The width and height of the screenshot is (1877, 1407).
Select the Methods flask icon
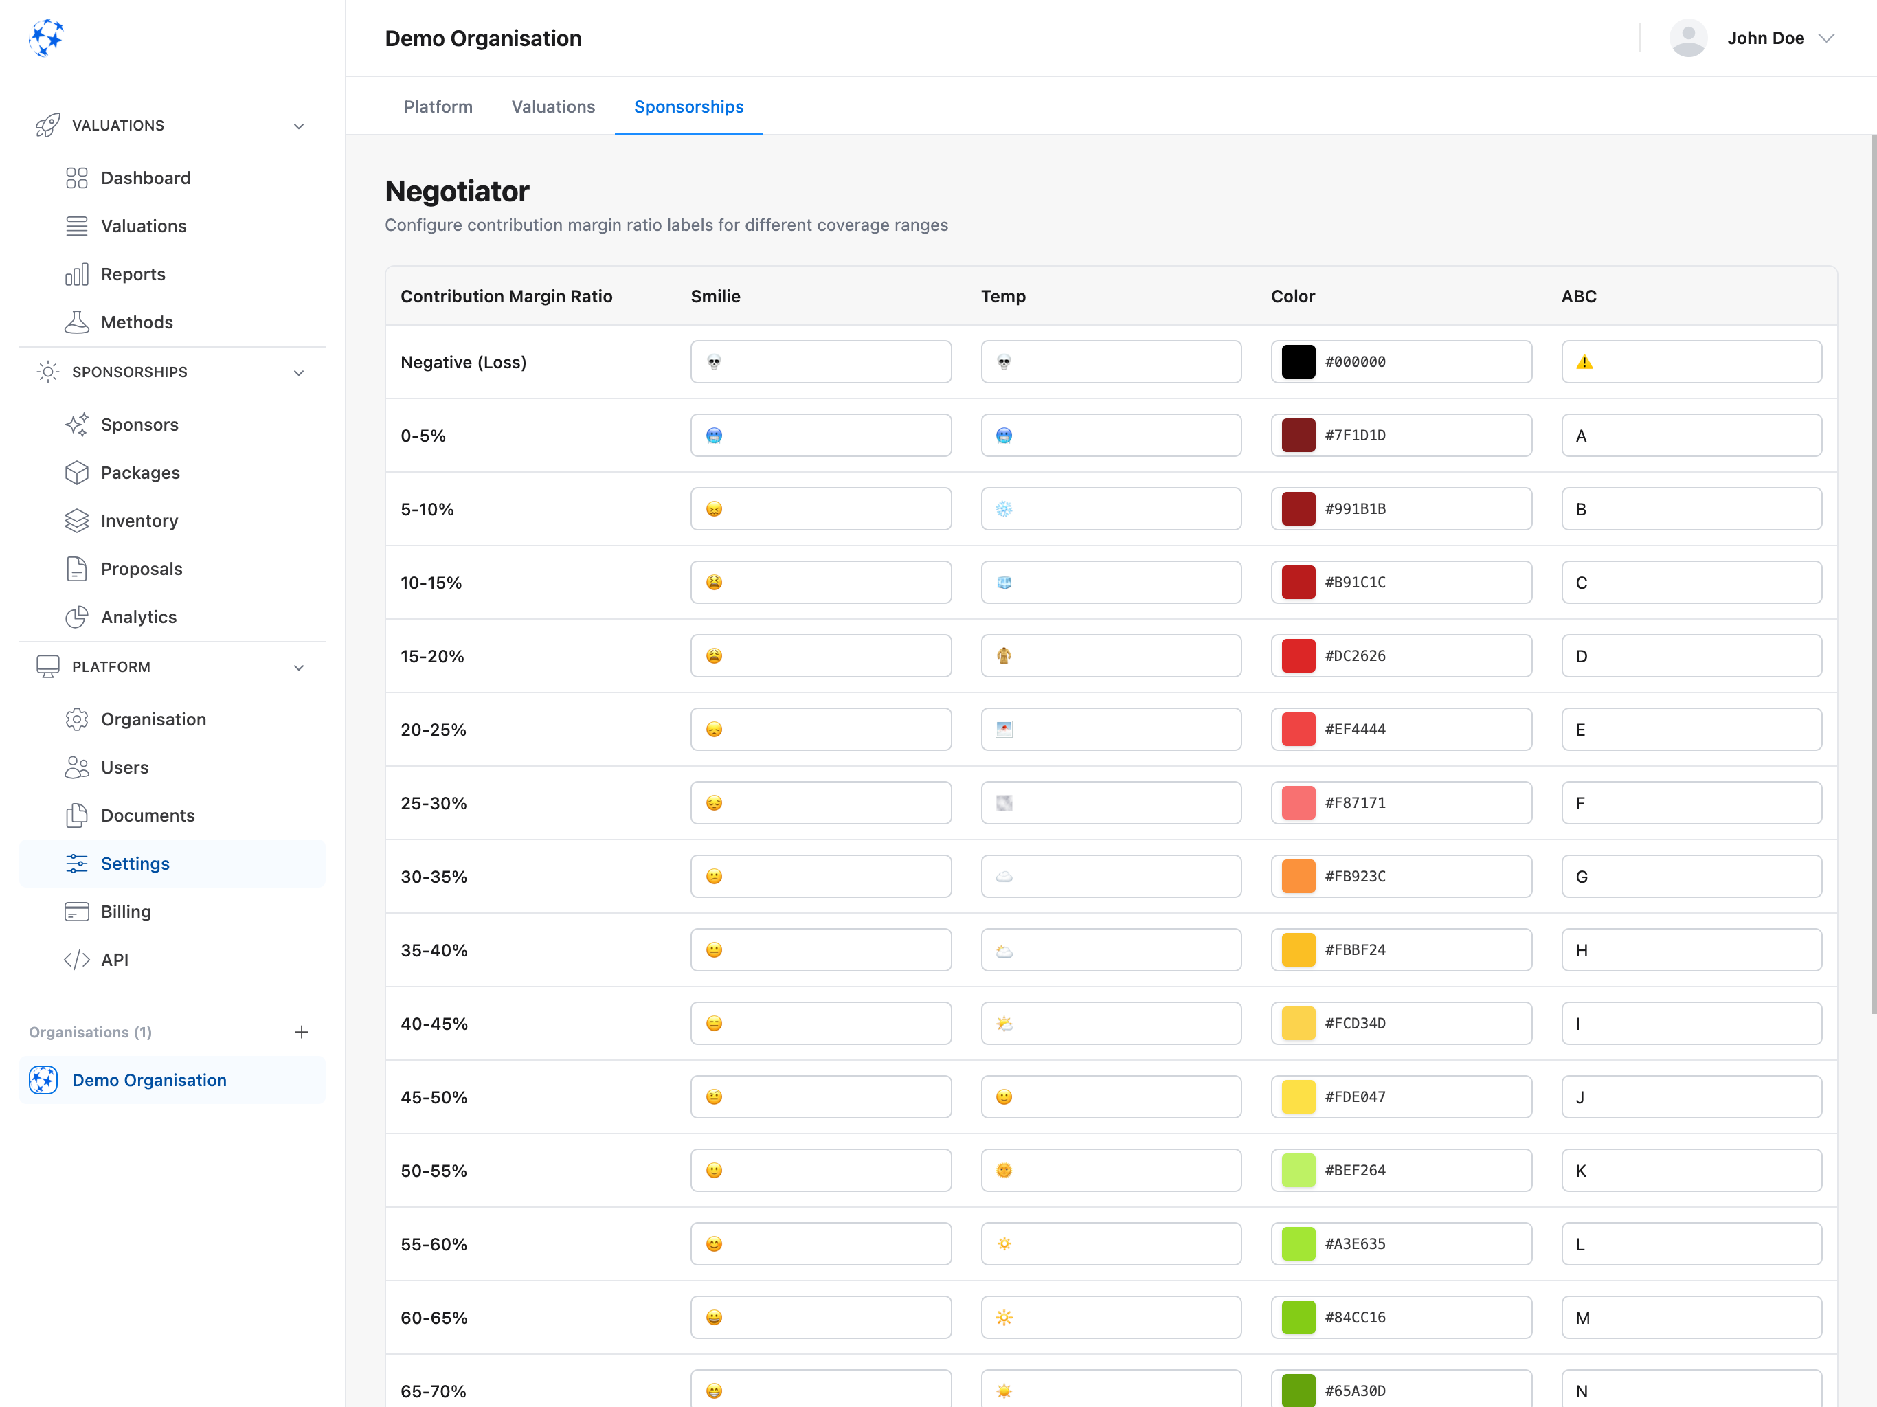click(x=77, y=322)
